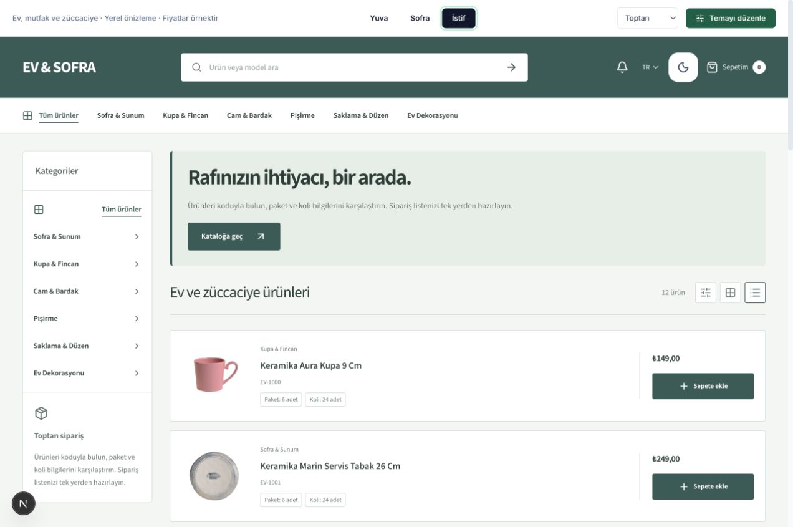Image resolution: width=793 pixels, height=527 pixels.
Task: Click Paket: 6 adet tag on Aura Kupa
Action: click(x=281, y=400)
